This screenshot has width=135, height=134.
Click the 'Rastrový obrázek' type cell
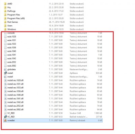coord(77,120)
